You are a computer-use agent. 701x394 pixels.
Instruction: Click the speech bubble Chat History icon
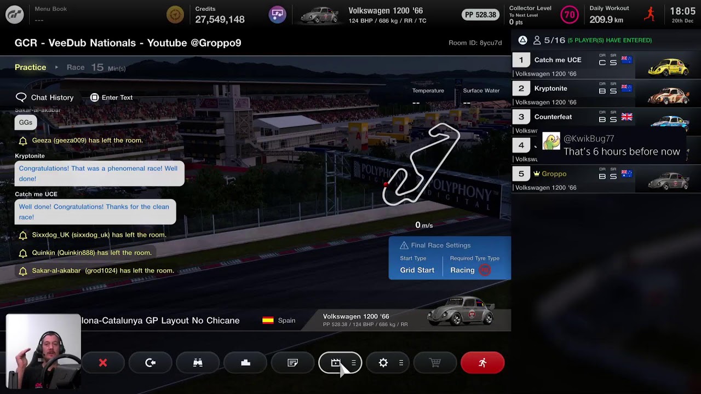click(x=21, y=97)
